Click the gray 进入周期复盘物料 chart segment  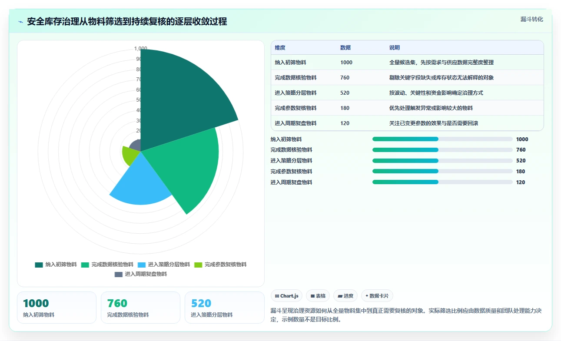tap(136, 146)
